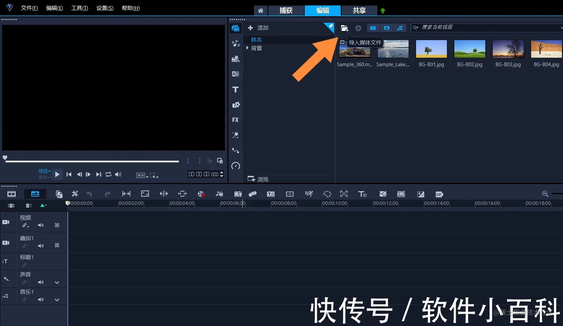Open the Speed gauge icon in sidebar
563x326 pixels.
tap(235, 166)
